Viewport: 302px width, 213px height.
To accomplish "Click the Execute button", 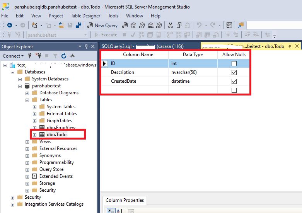I will pyautogui.click(x=106, y=35).
